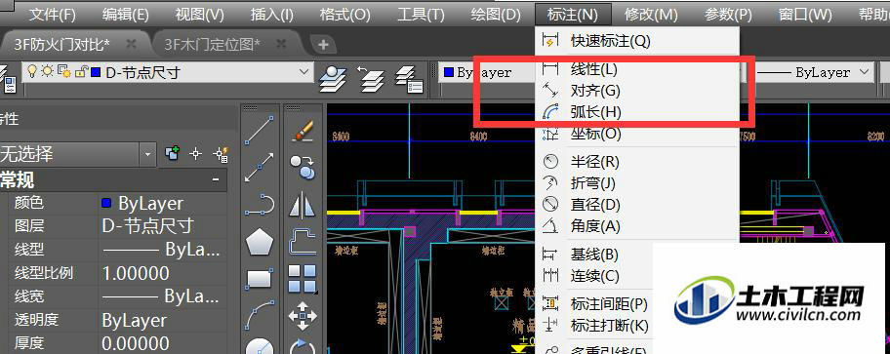Select the Polygon tool
This screenshot has height=354, width=890.
(260, 242)
